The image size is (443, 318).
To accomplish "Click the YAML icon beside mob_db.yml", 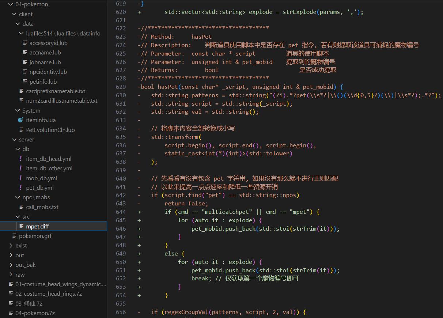I will click(x=20, y=178).
